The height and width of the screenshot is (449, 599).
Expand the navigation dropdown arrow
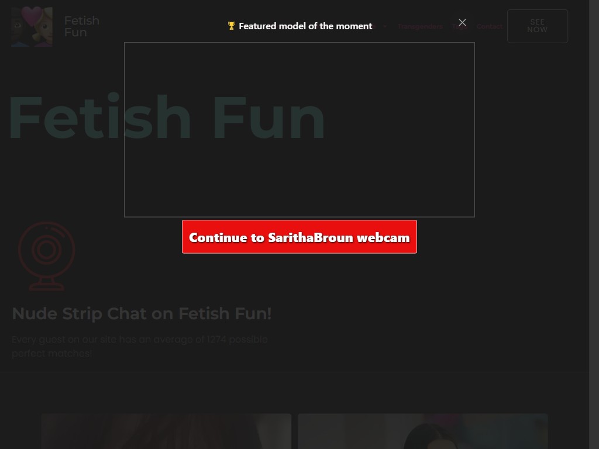click(385, 26)
